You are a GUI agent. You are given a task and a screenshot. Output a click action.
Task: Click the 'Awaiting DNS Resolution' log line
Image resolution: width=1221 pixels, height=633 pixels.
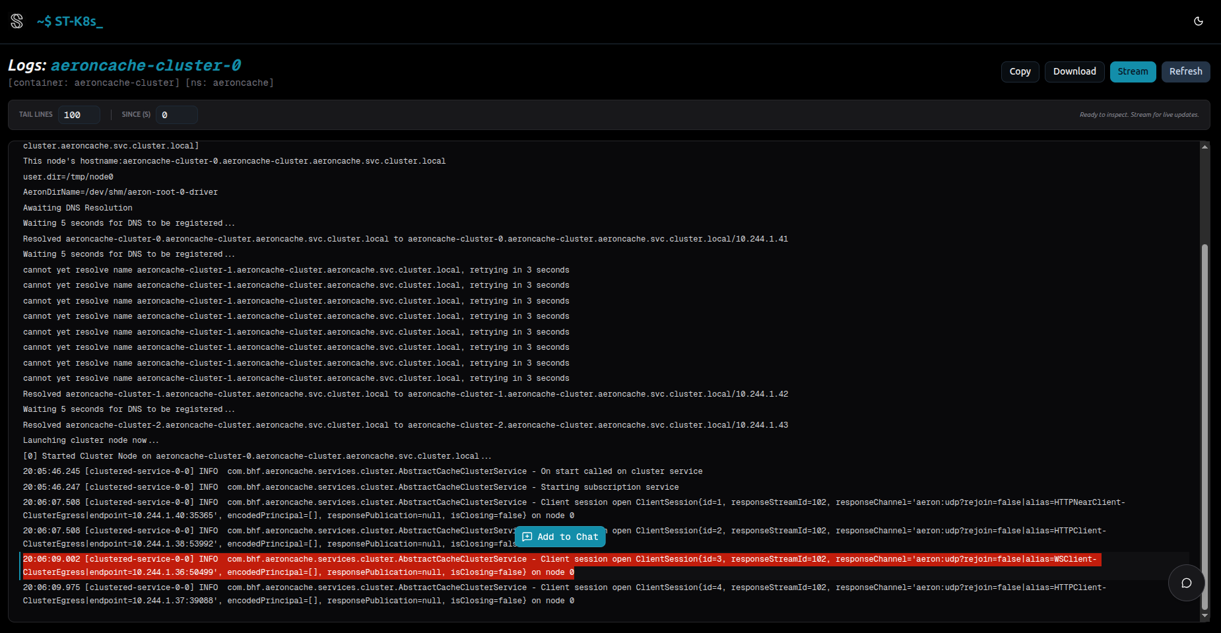[x=78, y=208]
